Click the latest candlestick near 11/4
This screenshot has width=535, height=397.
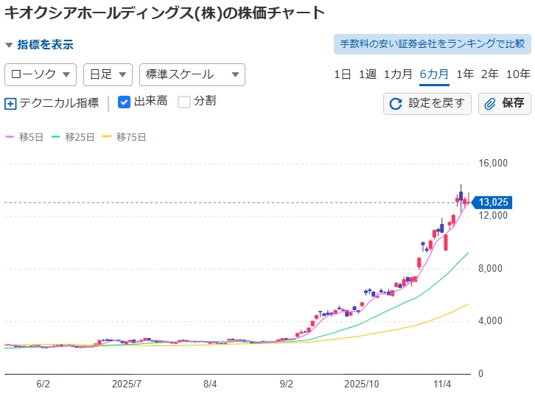coord(469,199)
